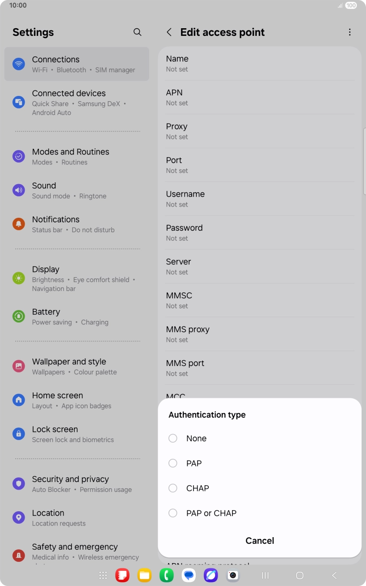Image resolution: width=366 pixels, height=586 pixels.
Task: Pick the PAP or CHAP option
Action: [x=173, y=513]
